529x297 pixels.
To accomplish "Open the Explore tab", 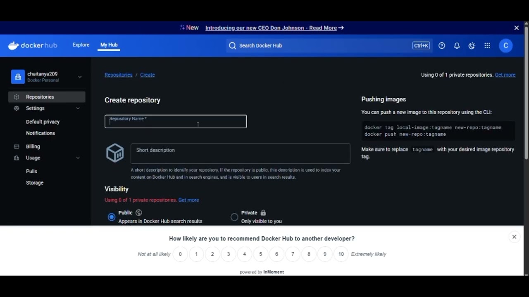I will pos(81,45).
